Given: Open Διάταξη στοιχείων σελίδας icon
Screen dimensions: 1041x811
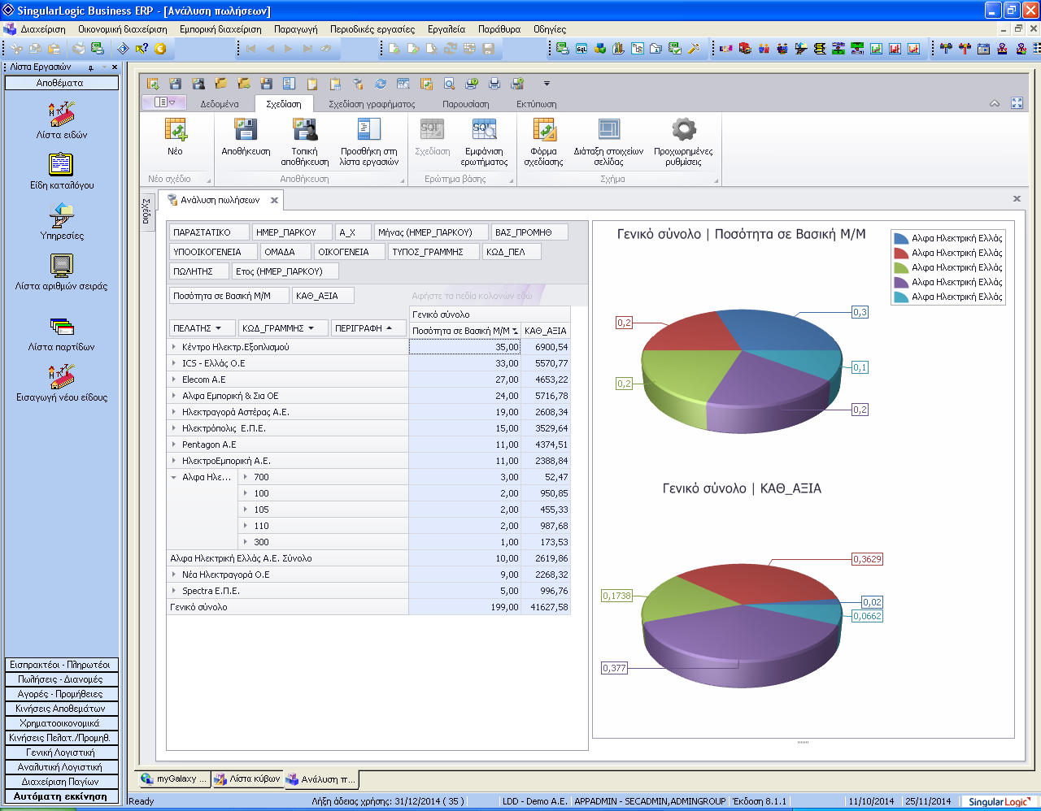Looking at the screenshot, I should [608, 130].
